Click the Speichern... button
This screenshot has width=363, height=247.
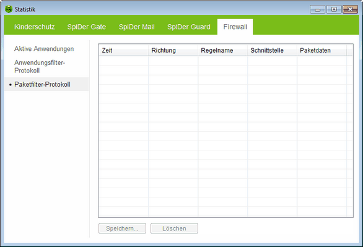(x=122, y=228)
